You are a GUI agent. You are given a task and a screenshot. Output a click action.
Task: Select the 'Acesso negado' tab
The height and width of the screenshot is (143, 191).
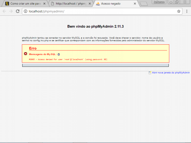click(x=116, y=4)
